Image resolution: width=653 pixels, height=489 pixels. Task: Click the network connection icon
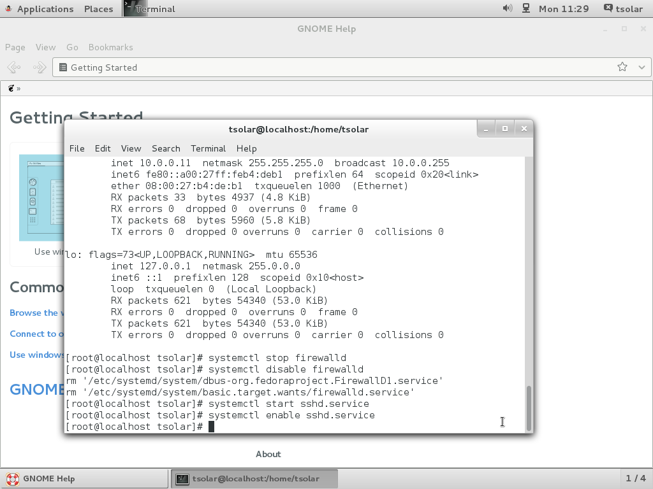point(526,8)
